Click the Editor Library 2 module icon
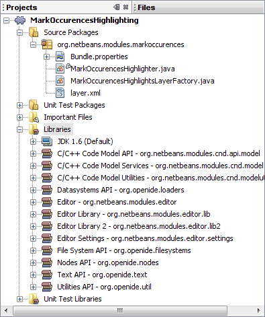The width and height of the screenshot is (265, 317). 47,226
